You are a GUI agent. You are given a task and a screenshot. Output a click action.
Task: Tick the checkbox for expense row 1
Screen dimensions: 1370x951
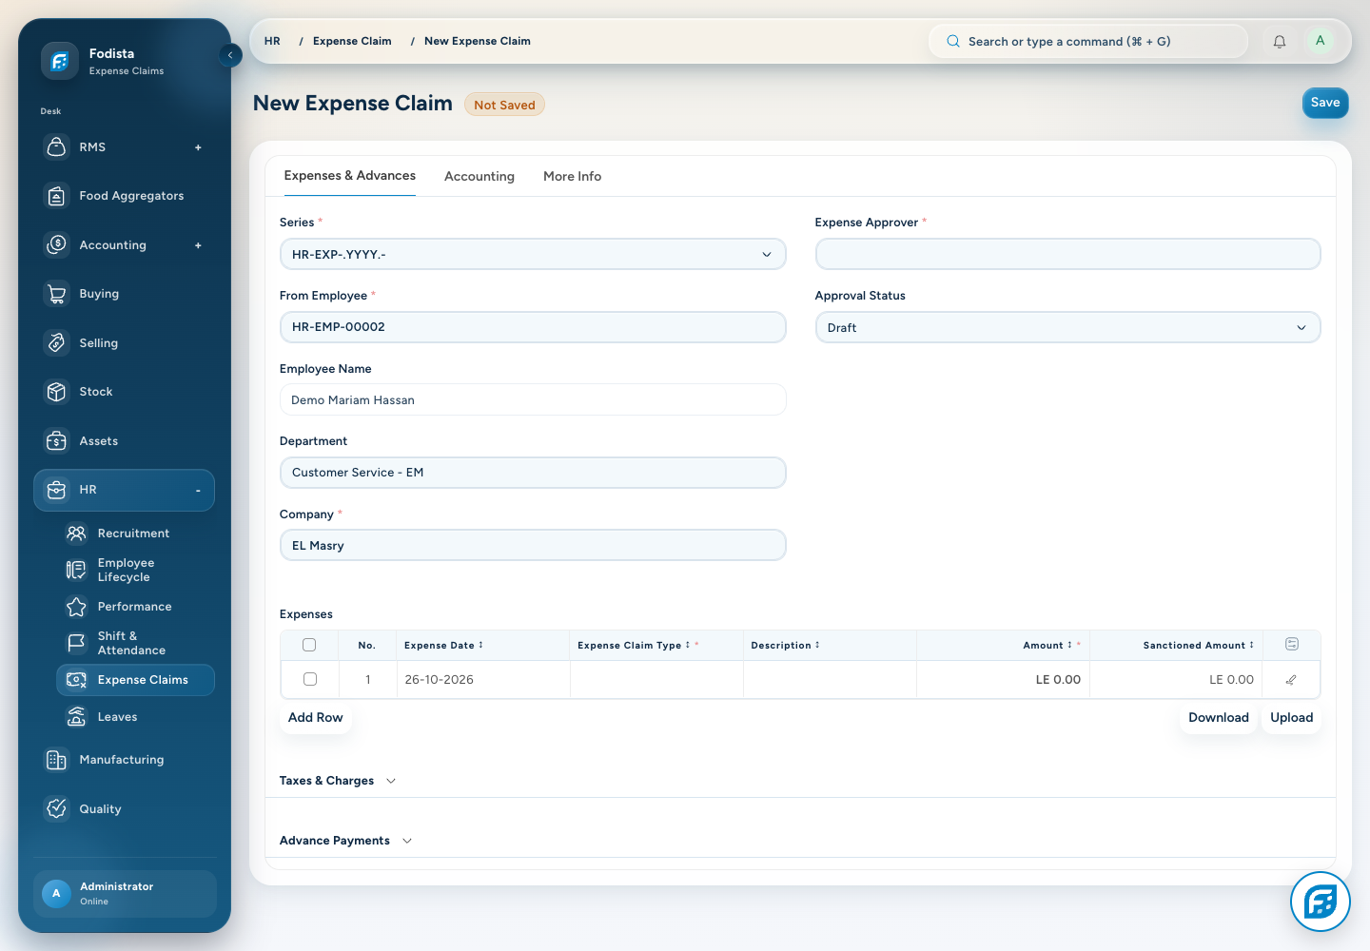310,679
